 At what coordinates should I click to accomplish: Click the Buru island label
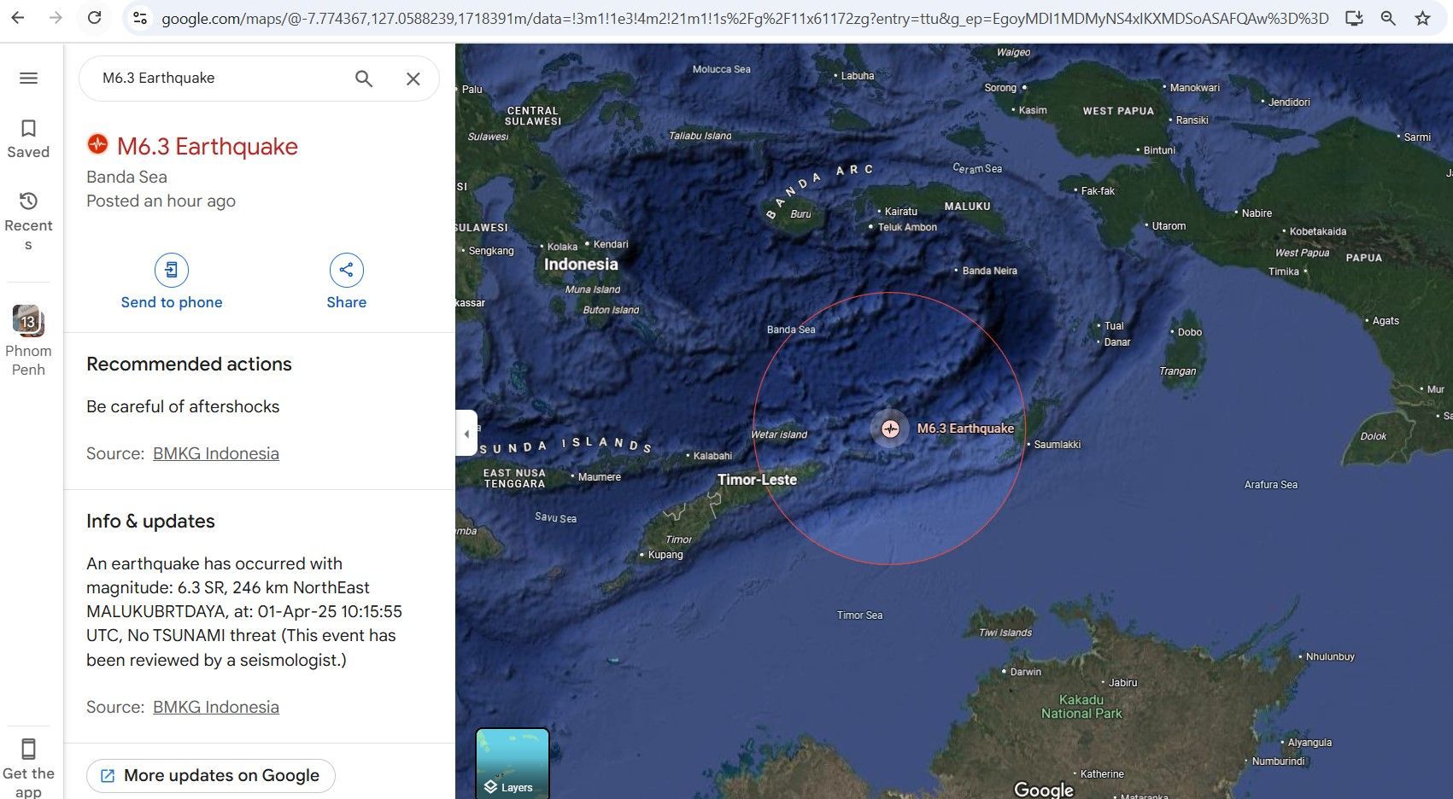[800, 214]
